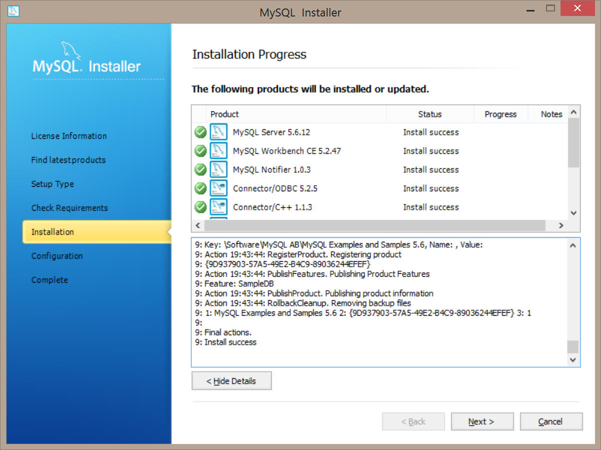The image size is (601, 450).
Task: Select the MySQL Notifier 1.0.3 name
Action: click(x=272, y=170)
